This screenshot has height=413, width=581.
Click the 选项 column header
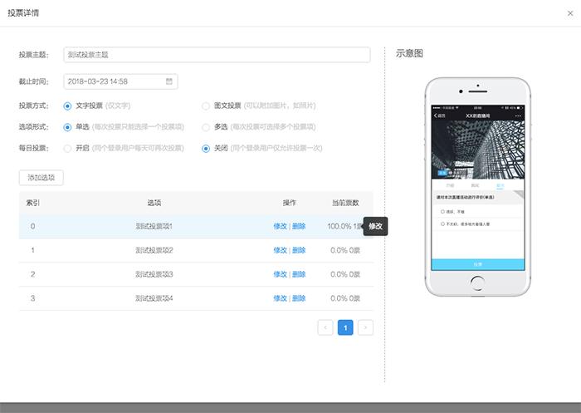click(x=154, y=203)
